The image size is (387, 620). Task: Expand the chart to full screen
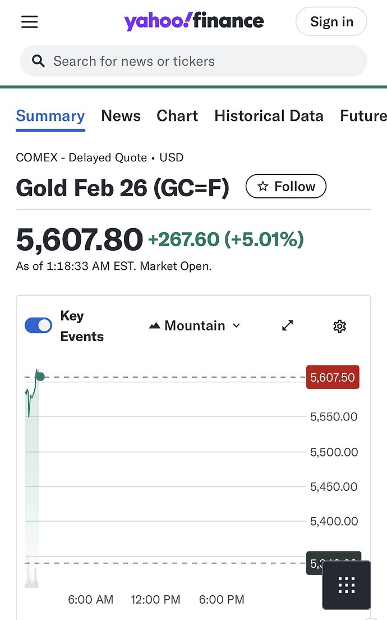[x=288, y=325]
